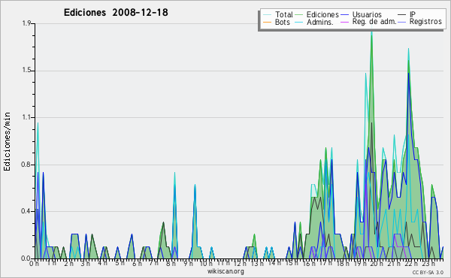This screenshot has height=278, width=451.
Task: Click the '21 h' x-axis label
Action: pos(393,263)
